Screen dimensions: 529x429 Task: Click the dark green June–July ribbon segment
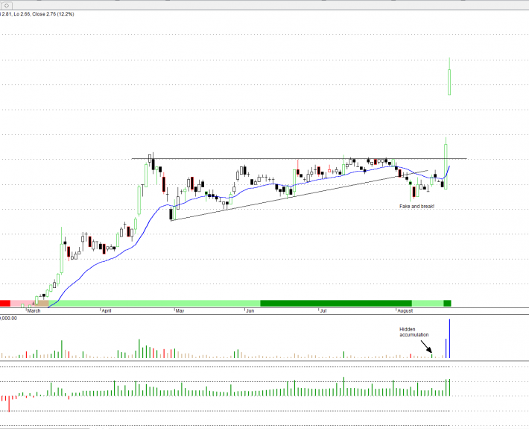[x=326, y=303]
